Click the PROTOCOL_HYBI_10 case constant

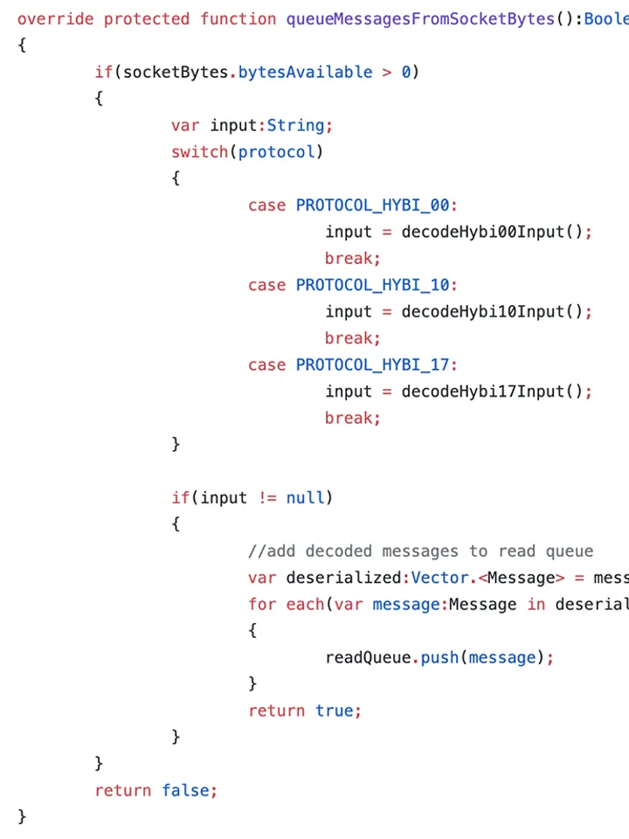pos(373,285)
